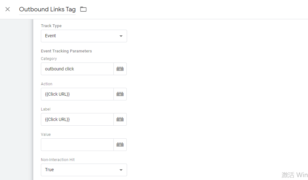Click the Non-Interaction Hit label
The image size is (308, 180).
pyautogui.click(x=58, y=160)
